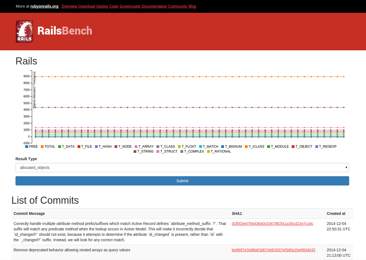
Task: Open the rubyonrails.org link
Action: click(x=44, y=6)
